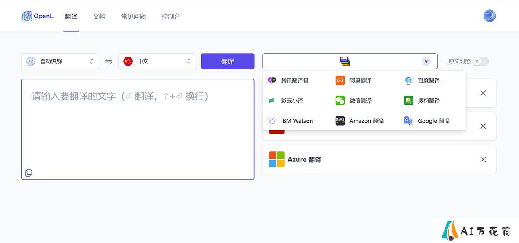Swap source and target languages
519x243 pixels.
(109, 61)
